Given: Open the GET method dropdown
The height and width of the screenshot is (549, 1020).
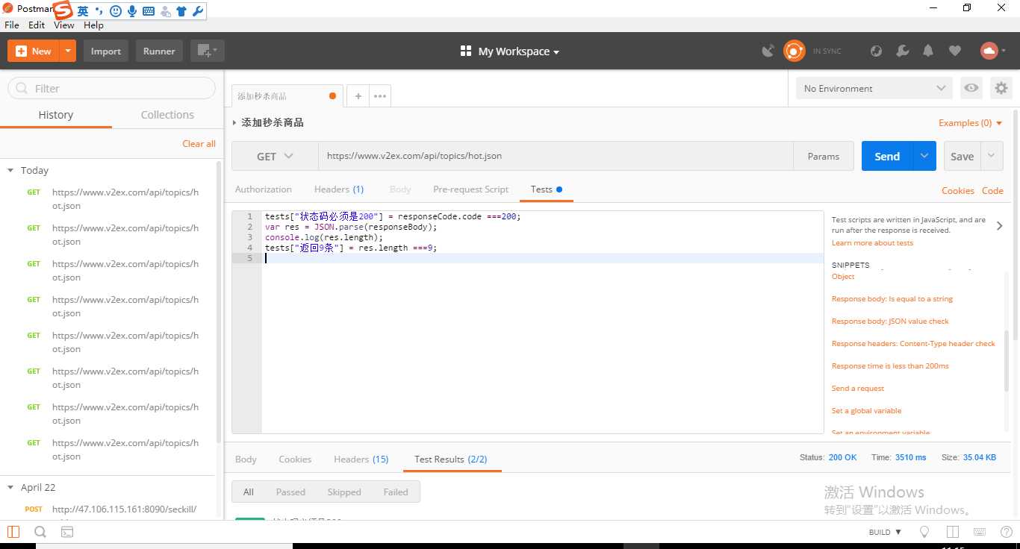Looking at the screenshot, I should pos(275,156).
